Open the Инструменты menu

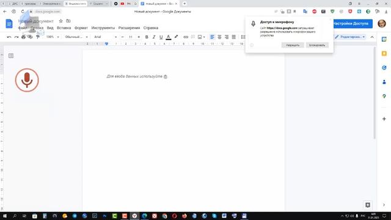(103, 28)
